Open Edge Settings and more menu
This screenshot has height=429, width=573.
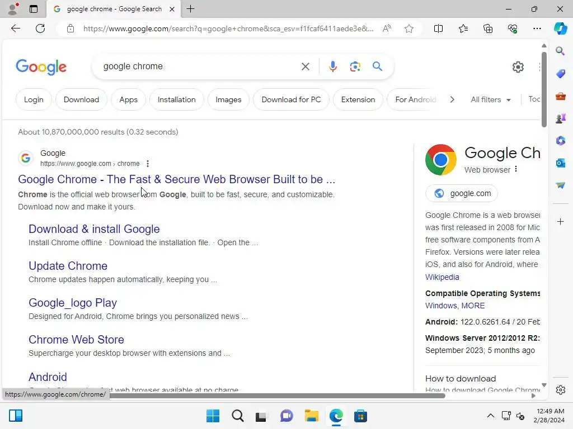pyautogui.click(x=537, y=28)
